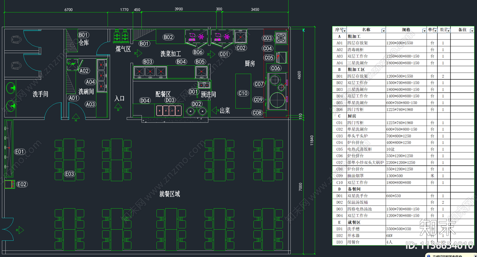Select the B06 tag in the floor plan

pyautogui.click(x=198, y=52)
